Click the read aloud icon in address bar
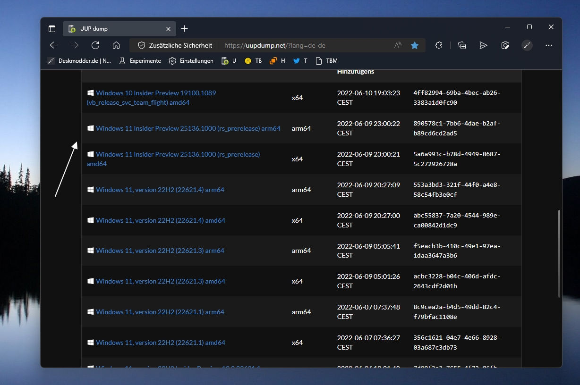 point(398,45)
